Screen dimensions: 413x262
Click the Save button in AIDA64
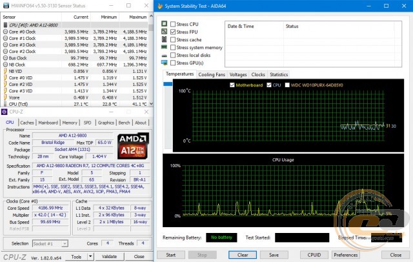coord(274,255)
